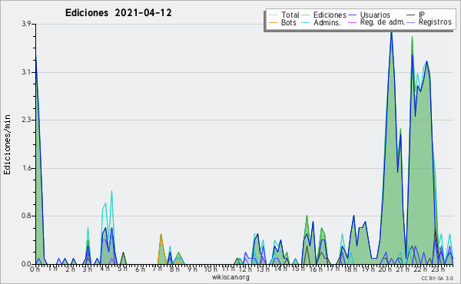The height and width of the screenshot is (284, 461).
Task: Click the 3.1 y-axis value
Action: [26, 72]
